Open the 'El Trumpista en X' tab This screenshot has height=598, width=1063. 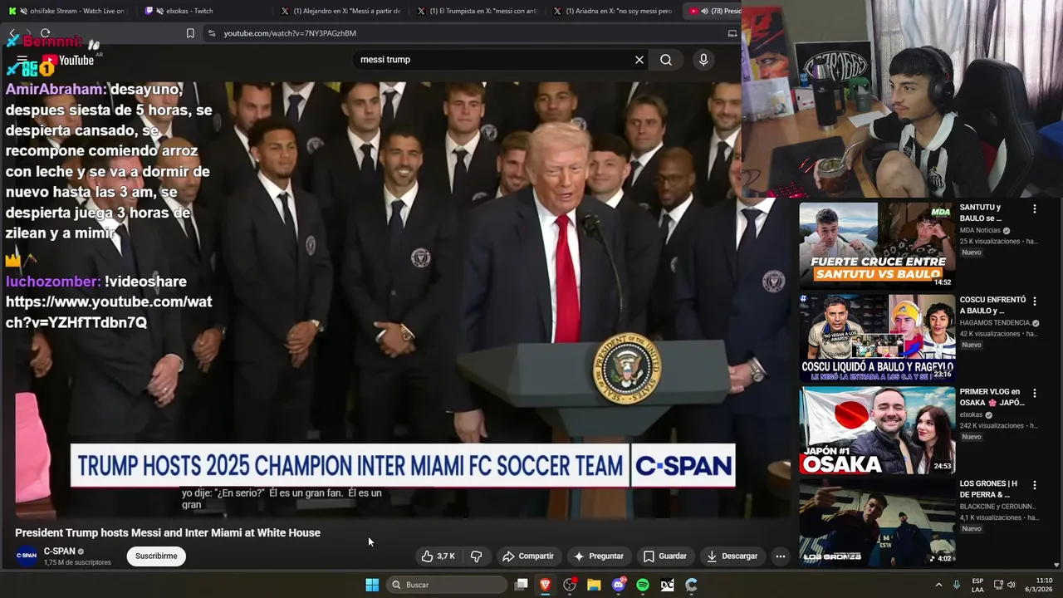[x=477, y=11]
